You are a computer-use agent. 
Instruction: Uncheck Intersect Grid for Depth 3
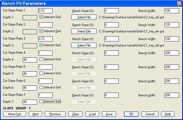click(x=41, y=45)
